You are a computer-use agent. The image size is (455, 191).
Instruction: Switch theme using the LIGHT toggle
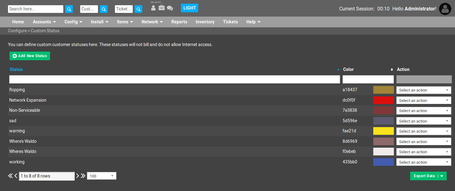coord(189,8)
